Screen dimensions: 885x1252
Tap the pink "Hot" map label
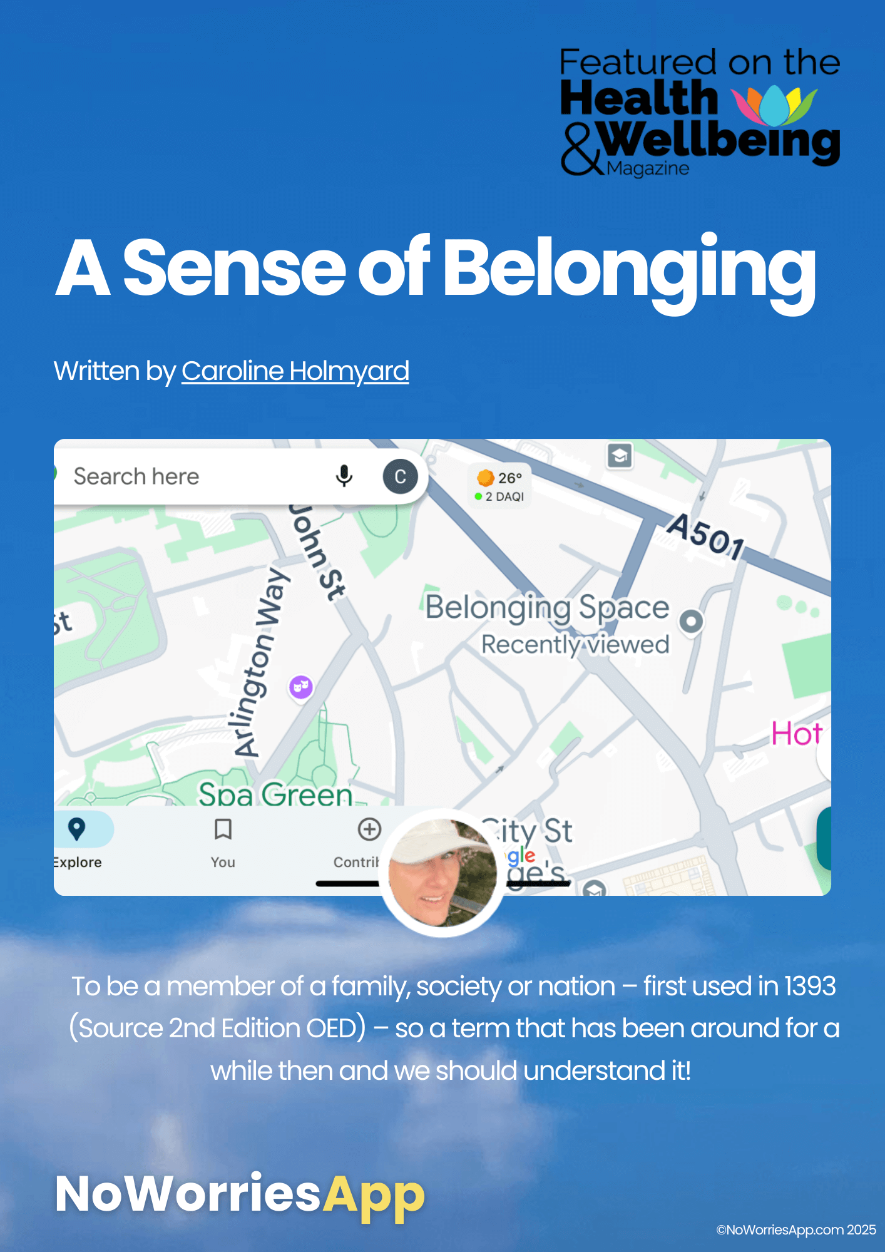pos(796,734)
